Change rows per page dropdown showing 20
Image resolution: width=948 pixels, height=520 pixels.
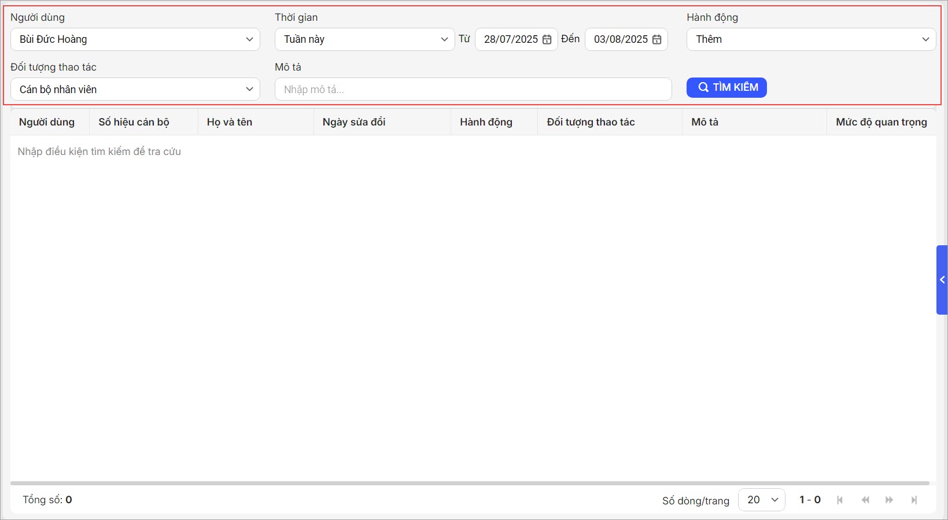coord(761,500)
